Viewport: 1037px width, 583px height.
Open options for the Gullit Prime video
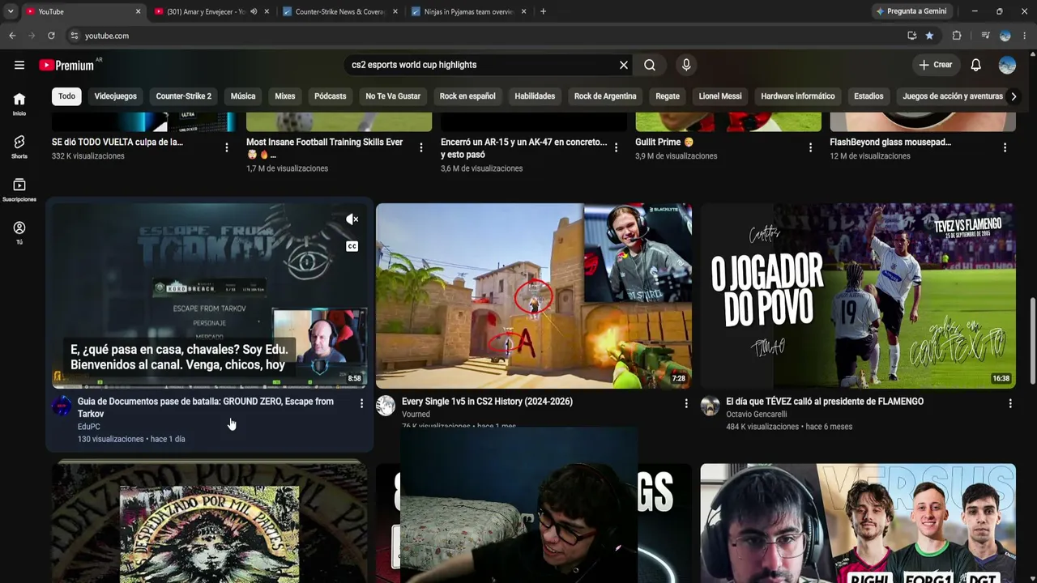[x=810, y=147]
